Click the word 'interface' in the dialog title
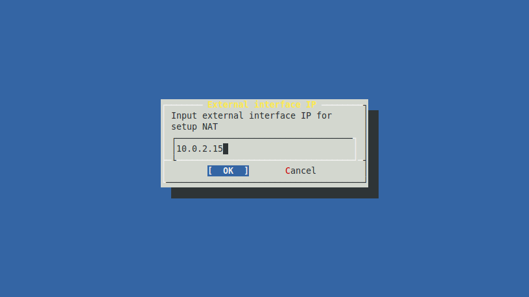Image resolution: width=529 pixels, height=297 pixels. 277,104
